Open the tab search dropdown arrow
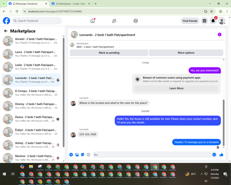This screenshot has width=231, height=185. [3, 4]
